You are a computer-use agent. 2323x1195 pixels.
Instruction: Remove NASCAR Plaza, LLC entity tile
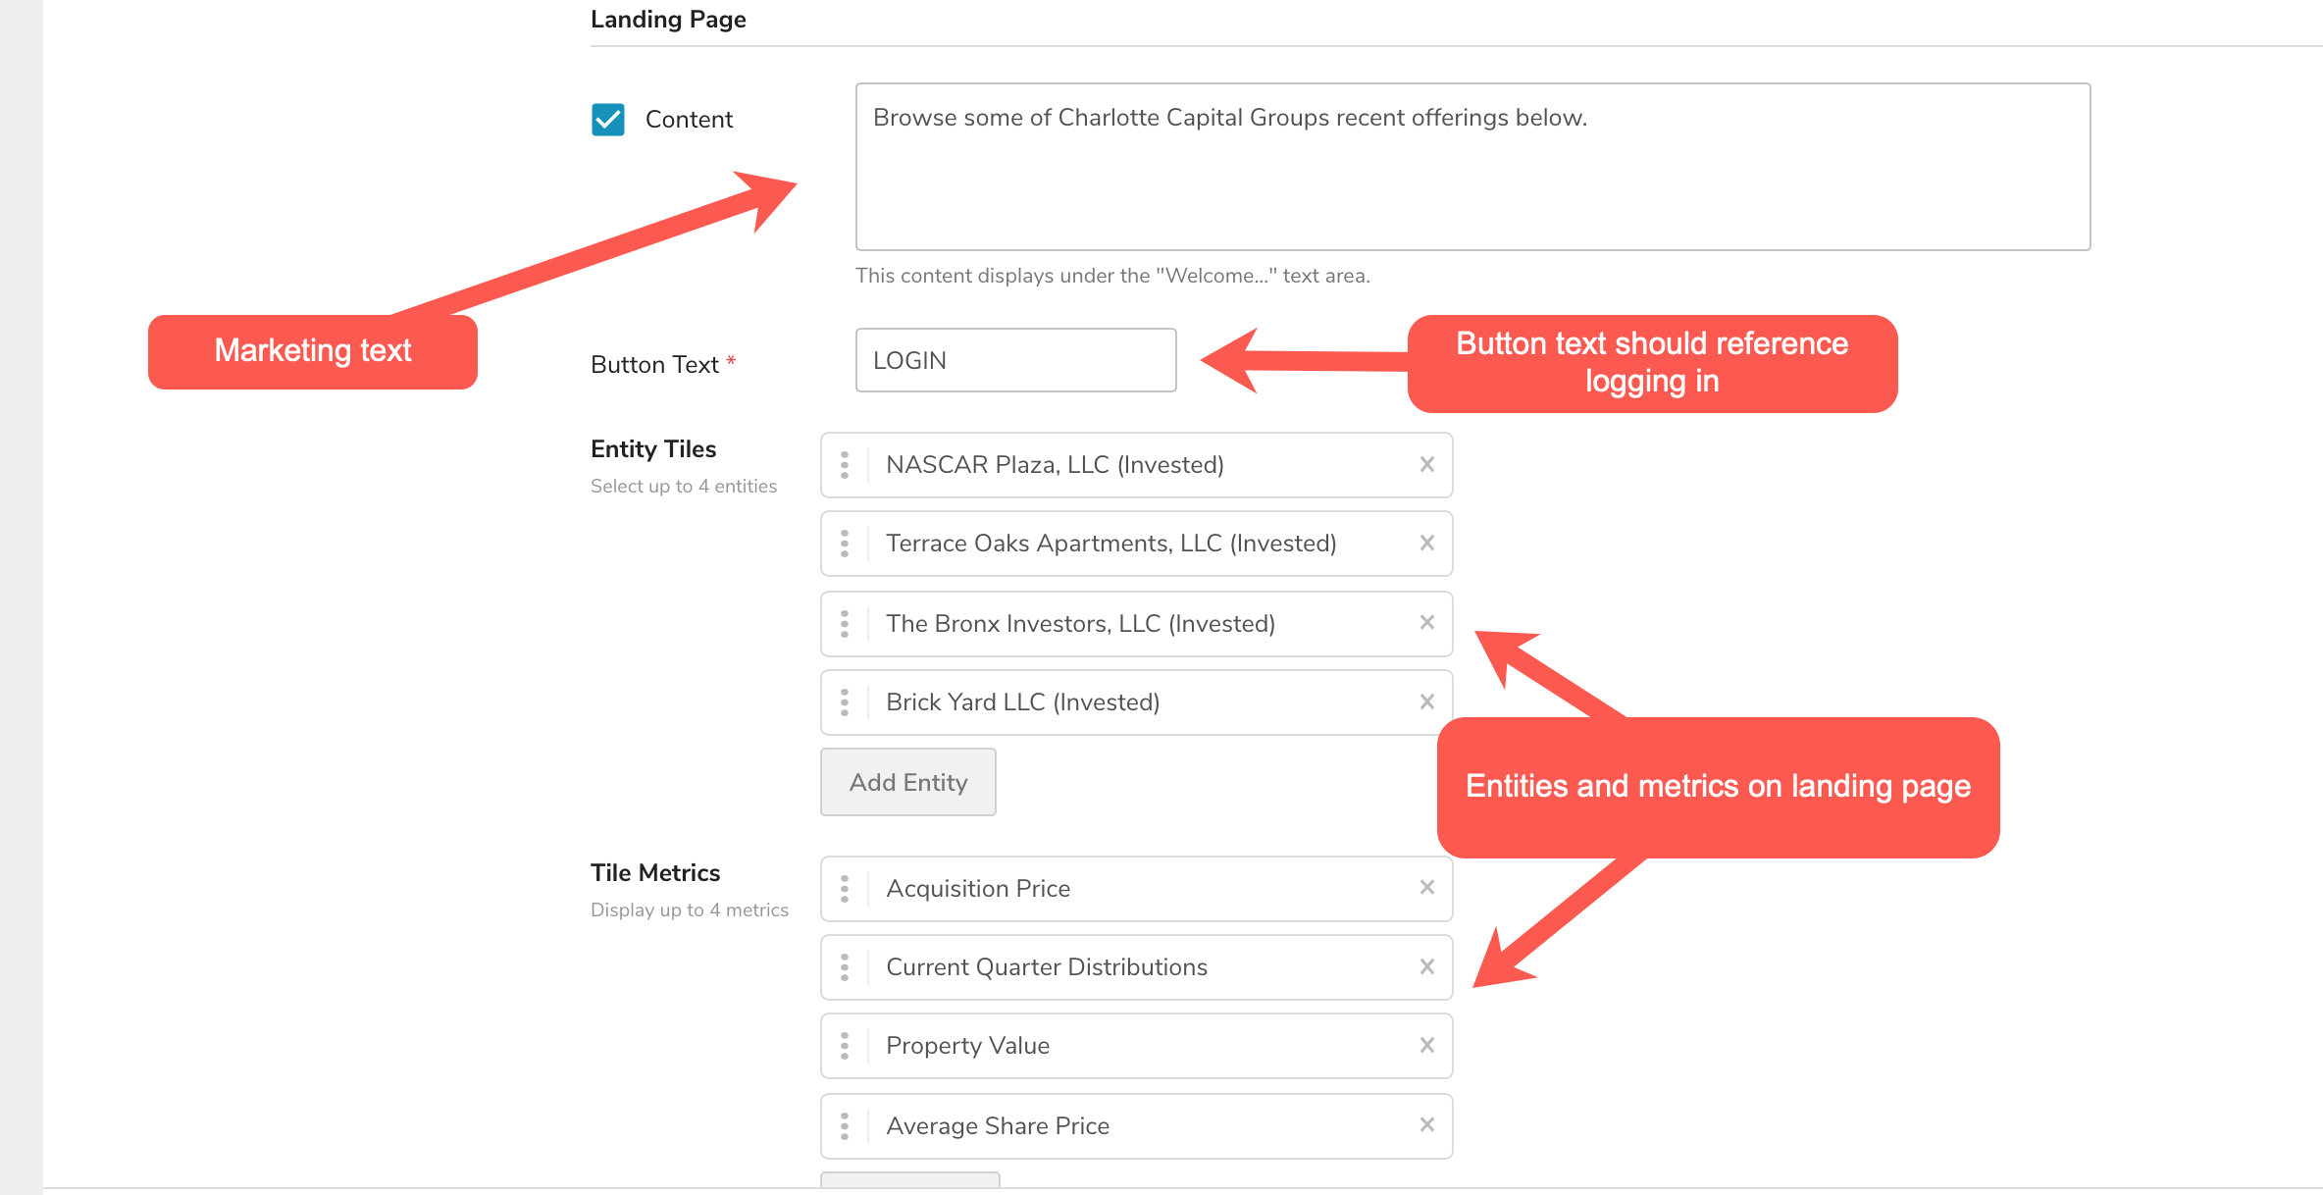1426,464
